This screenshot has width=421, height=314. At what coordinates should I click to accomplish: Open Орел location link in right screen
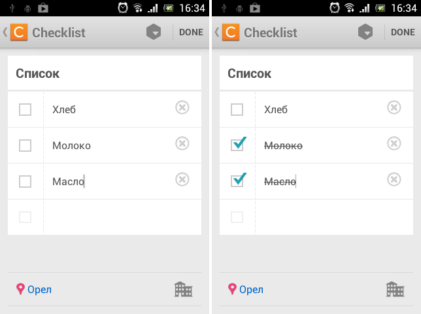click(246, 289)
